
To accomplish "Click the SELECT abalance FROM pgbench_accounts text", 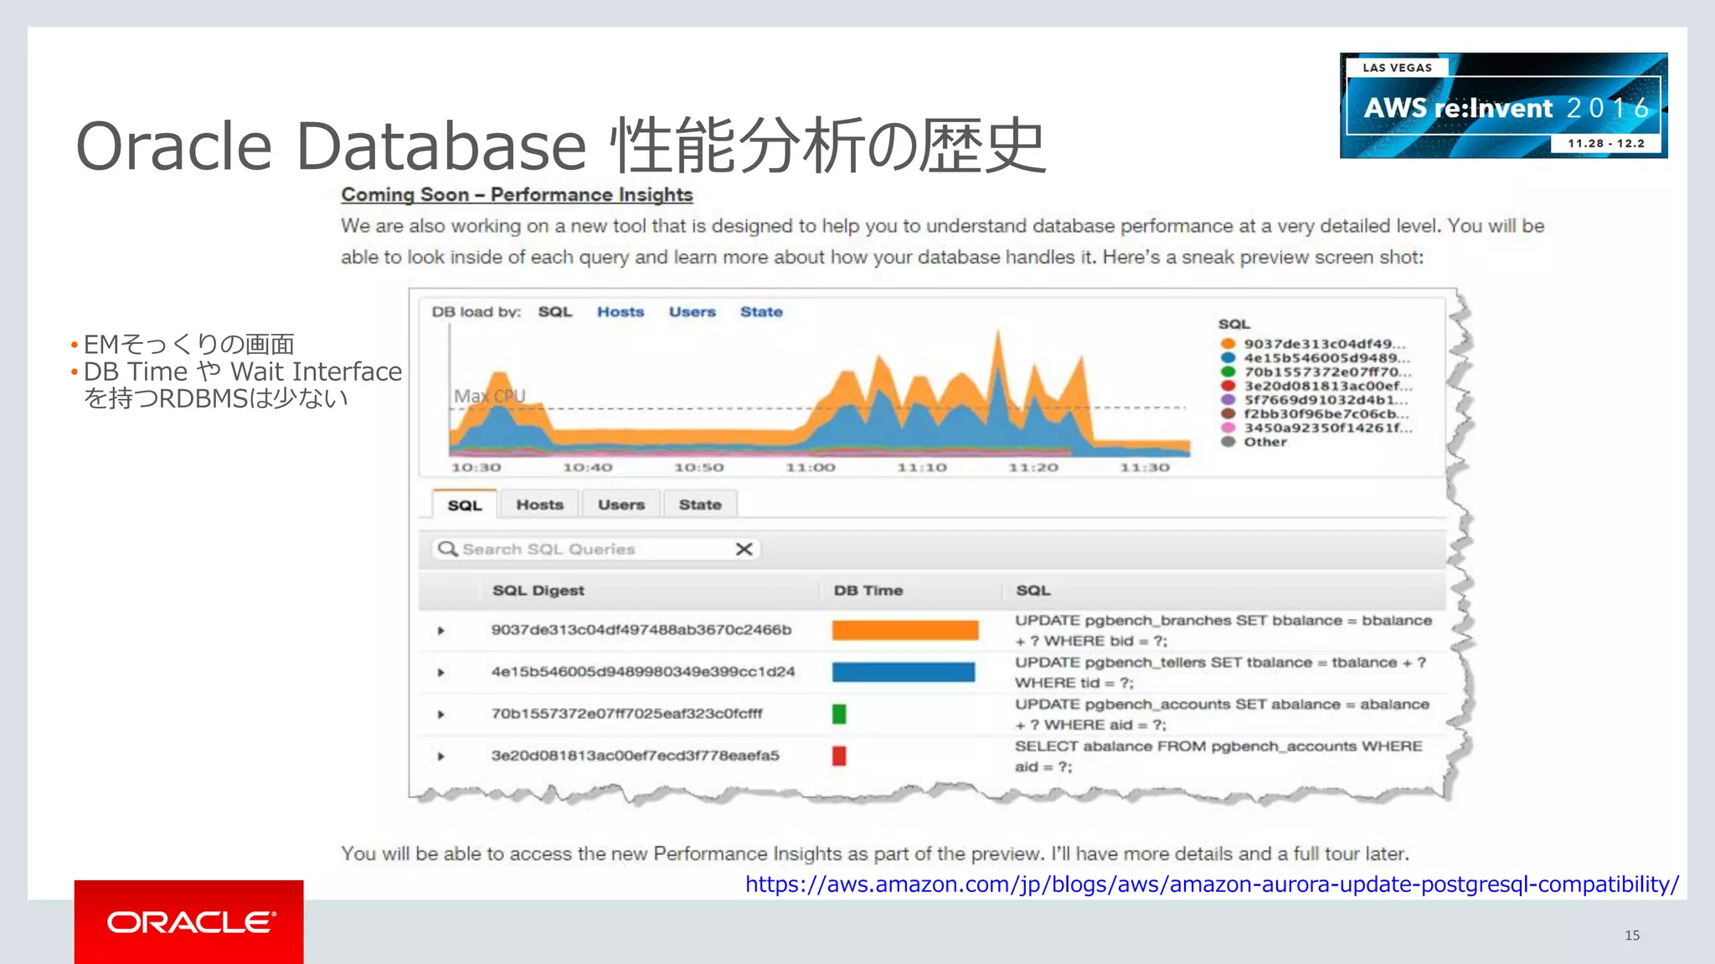I will point(1218,756).
